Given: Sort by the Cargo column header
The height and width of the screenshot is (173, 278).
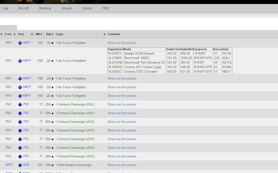Looking at the screenshot, I should 60,34.
